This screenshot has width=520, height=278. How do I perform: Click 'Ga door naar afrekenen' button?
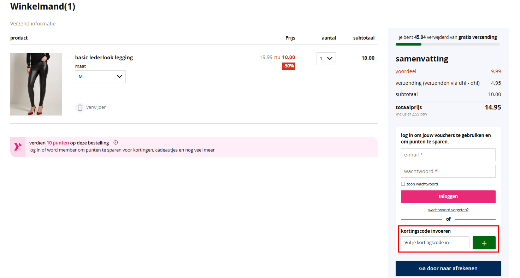point(448,268)
